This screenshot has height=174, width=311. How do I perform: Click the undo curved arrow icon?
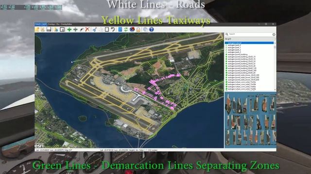(x=113, y=29)
